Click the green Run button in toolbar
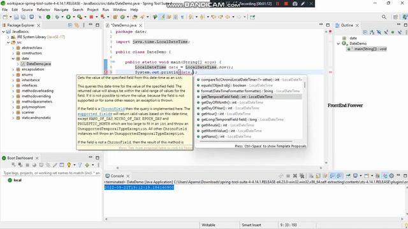The height and width of the screenshot is (229, 408). point(68,17)
